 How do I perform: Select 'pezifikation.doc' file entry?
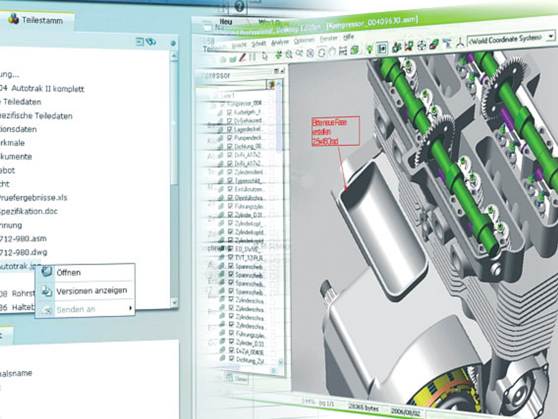(x=28, y=211)
